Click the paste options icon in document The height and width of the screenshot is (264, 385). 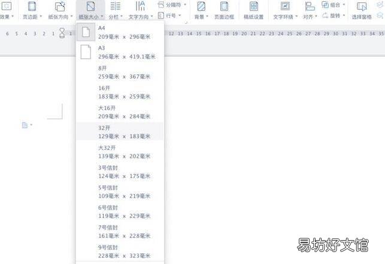(x=25, y=125)
